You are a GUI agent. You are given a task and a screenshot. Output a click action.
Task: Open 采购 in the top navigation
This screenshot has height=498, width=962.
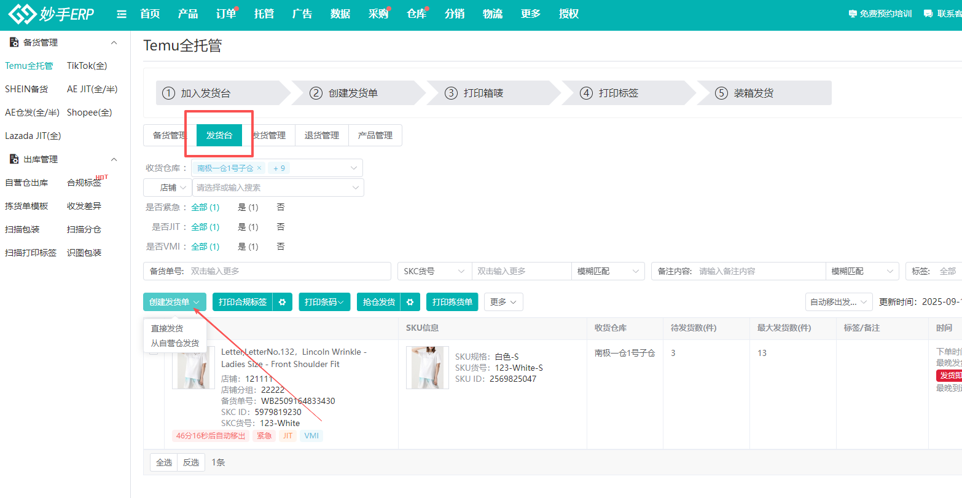(378, 14)
